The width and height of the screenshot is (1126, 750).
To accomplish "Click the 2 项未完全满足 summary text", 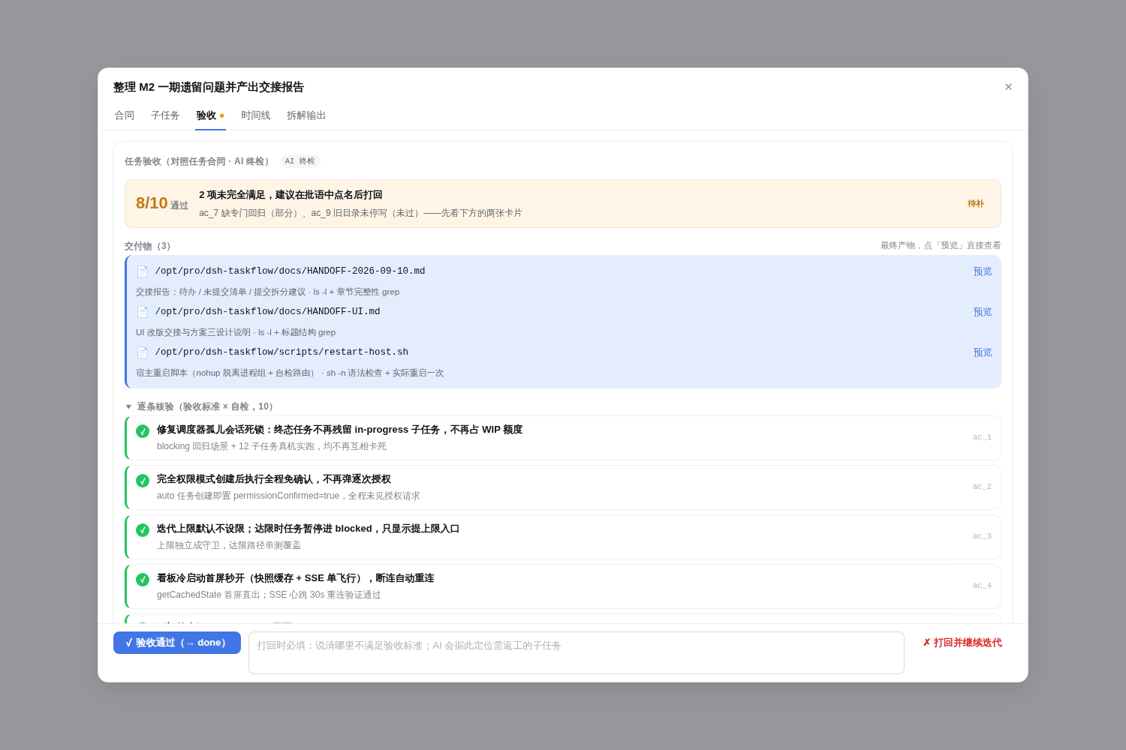I will click(291, 195).
